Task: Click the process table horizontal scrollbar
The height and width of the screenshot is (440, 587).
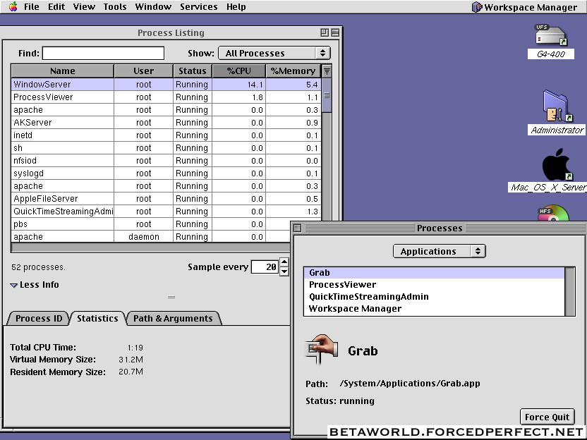Action: pyautogui.click(x=150, y=248)
